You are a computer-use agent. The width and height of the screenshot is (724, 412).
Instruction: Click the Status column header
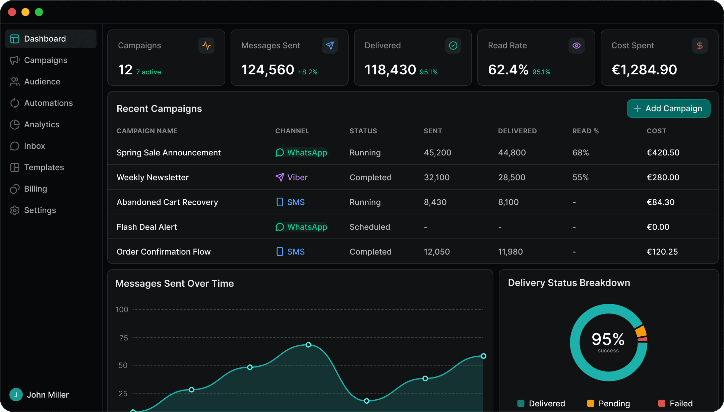[363, 131]
